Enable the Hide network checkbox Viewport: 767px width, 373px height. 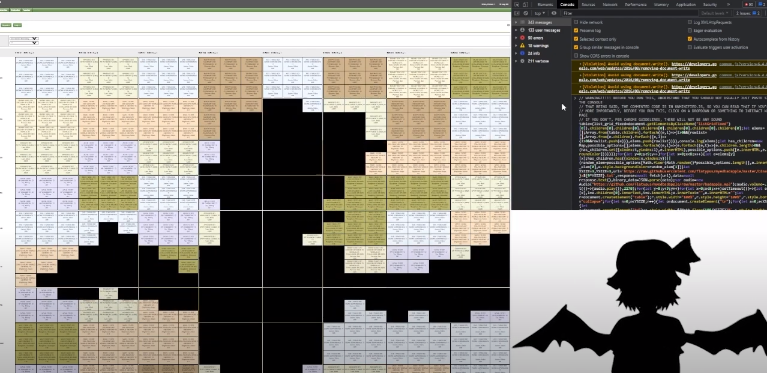576,22
